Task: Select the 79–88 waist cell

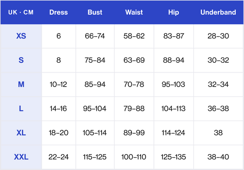Action: tap(134, 109)
